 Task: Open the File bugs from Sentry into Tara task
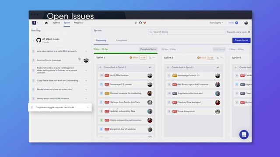point(126,102)
